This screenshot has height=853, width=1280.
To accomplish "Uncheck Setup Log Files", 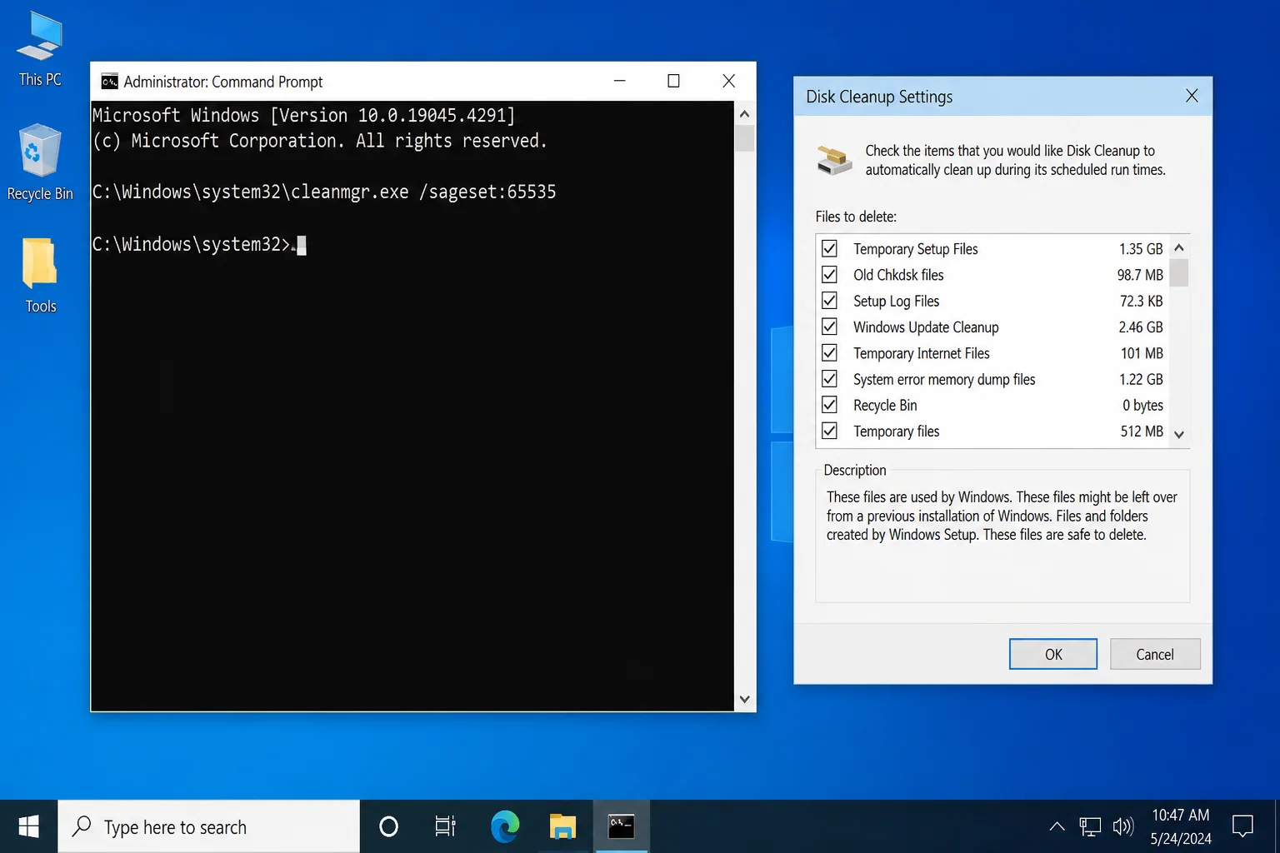I will [829, 300].
